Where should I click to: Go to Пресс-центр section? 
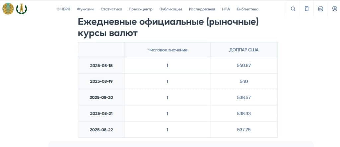141,9
